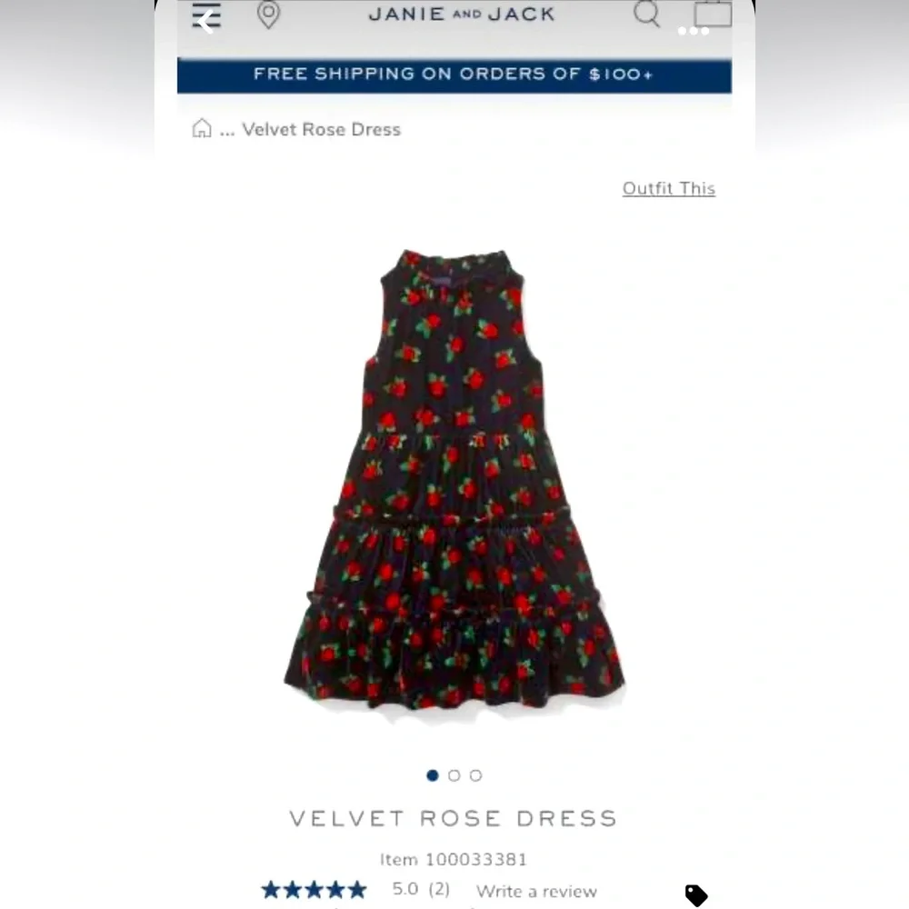Viewport: 909px width, 909px height.
Task: Expand the breadcrumb ellipsis
Action: [x=227, y=130]
